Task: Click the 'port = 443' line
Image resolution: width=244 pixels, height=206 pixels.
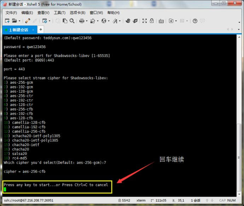Action: click(14, 69)
